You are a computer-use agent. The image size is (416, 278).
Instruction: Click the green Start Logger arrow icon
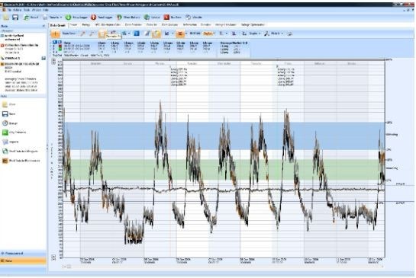[68, 18]
